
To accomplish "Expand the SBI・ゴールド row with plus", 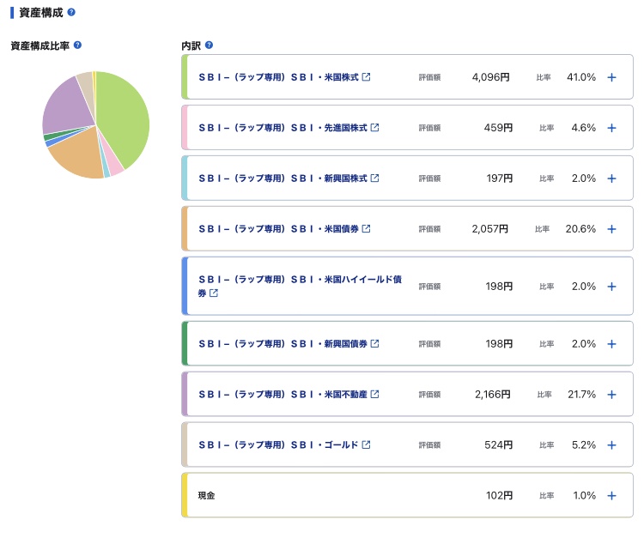I will pyautogui.click(x=611, y=444).
